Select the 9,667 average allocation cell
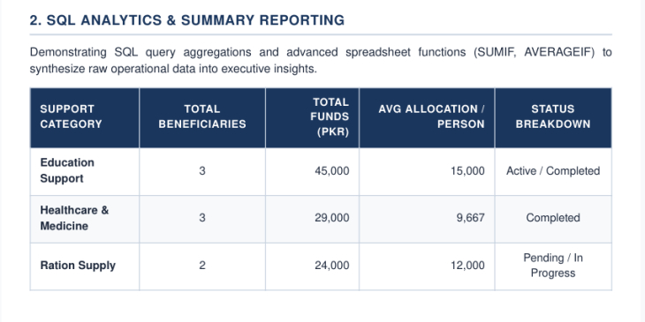This screenshot has height=322, width=645. pyautogui.click(x=471, y=218)
